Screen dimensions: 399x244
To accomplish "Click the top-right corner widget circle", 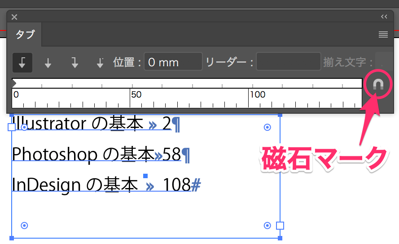I will pyautogui.click(x=267, y=127).
